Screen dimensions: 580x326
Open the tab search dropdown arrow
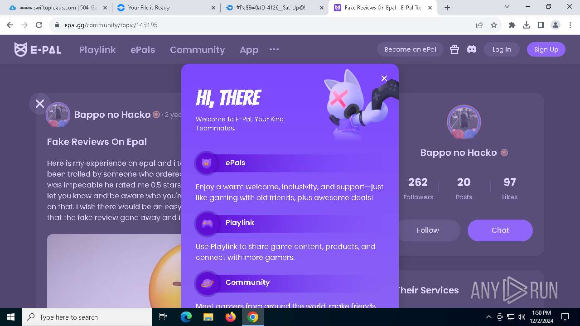[507, 6]
